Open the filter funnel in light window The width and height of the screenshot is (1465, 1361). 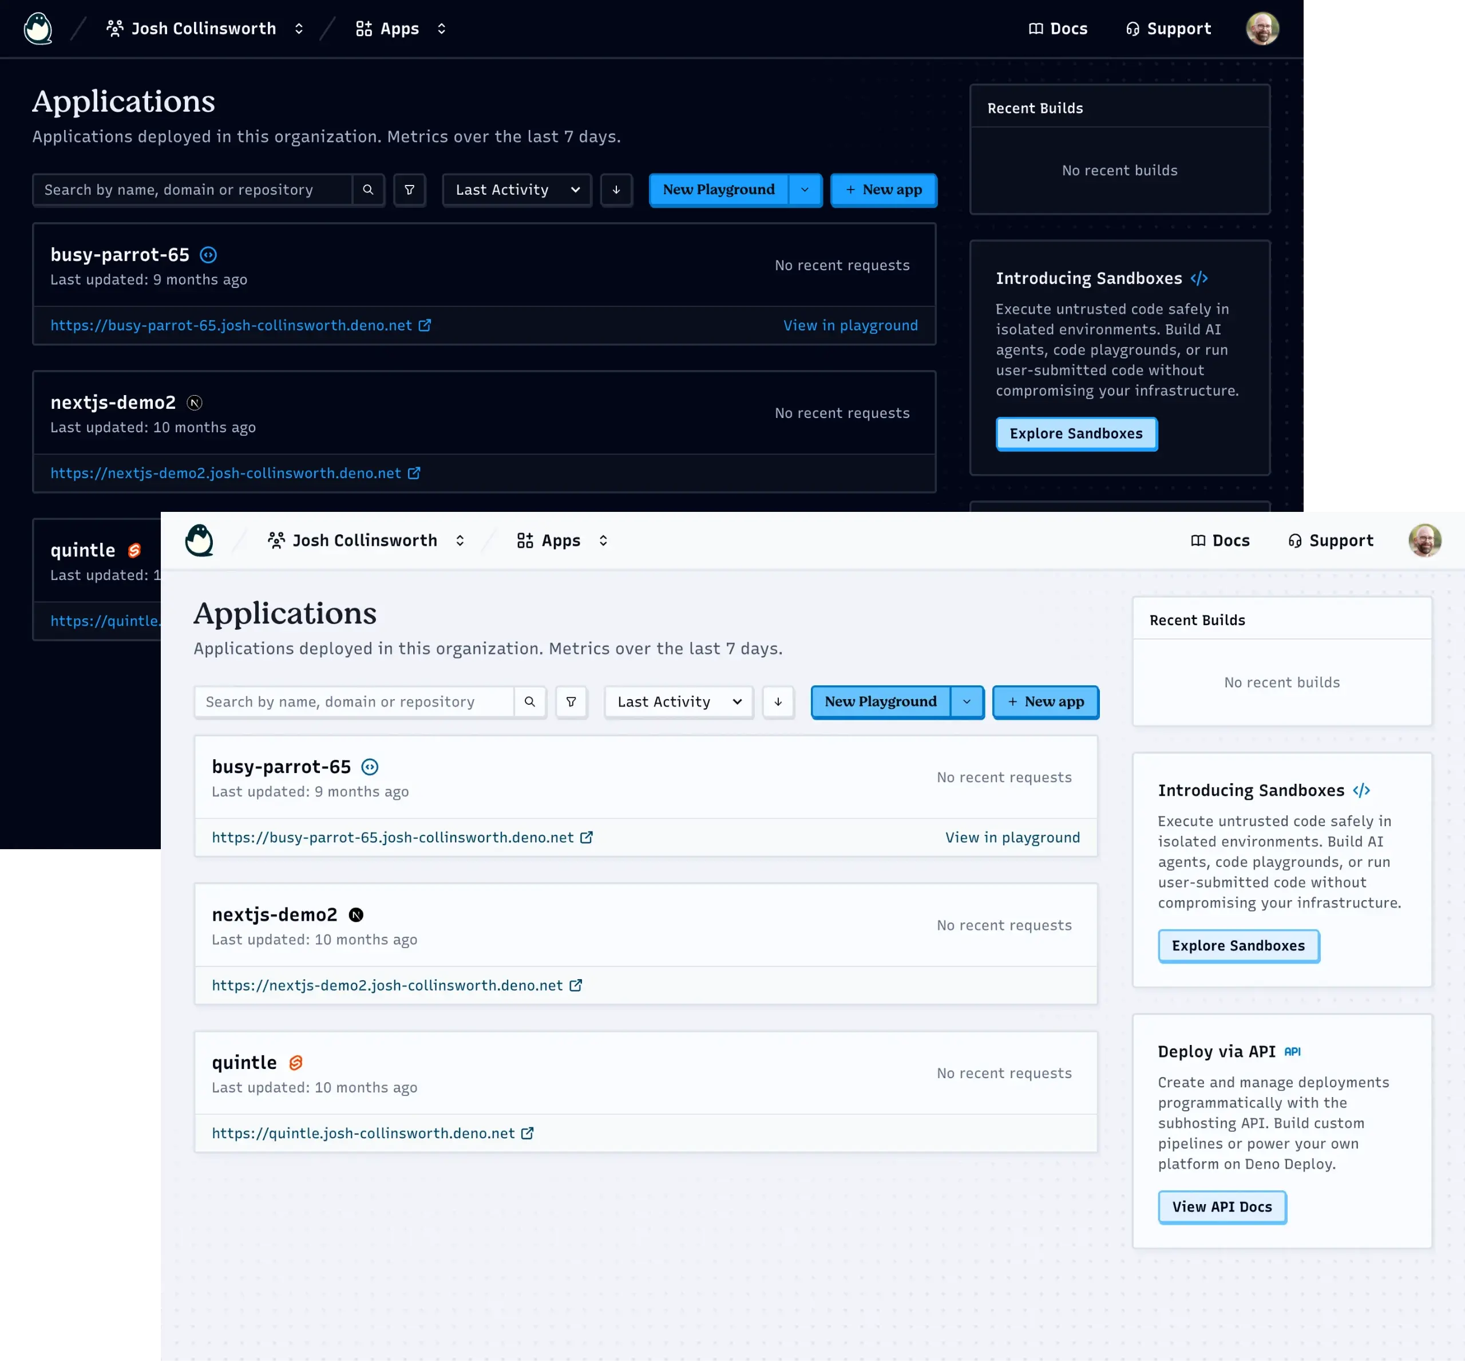pos(571,702)
